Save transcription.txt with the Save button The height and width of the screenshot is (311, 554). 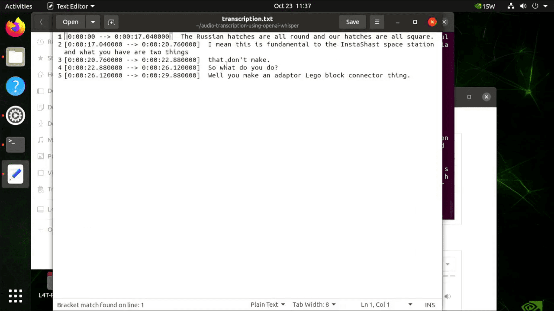pos(352,22)
